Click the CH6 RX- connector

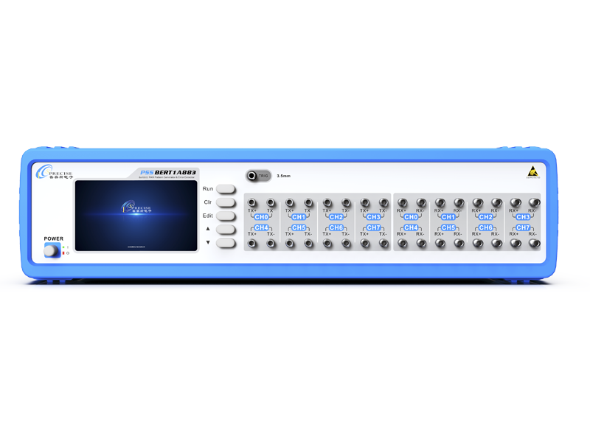point(496,244)
